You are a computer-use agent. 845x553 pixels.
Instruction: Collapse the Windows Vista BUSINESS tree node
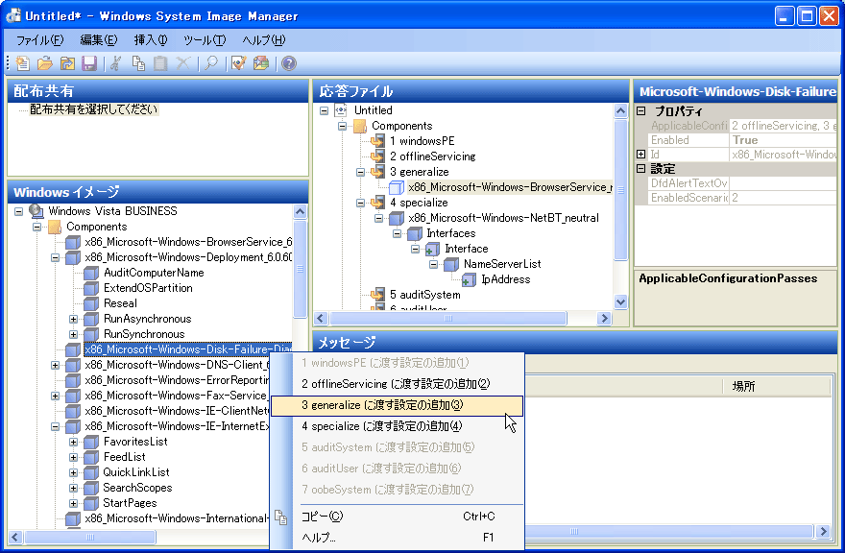point(19,211)
